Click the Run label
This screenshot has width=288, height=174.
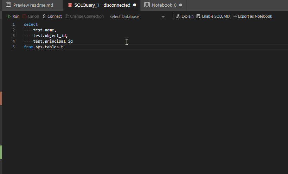coord(16,16)
